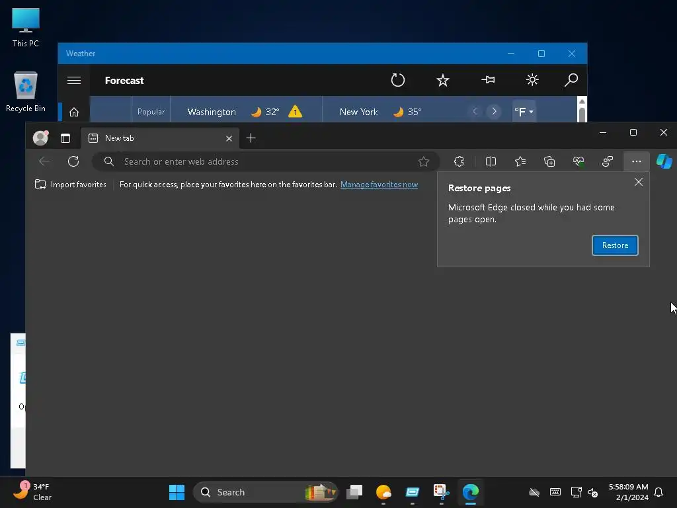The height and width of the screenshot is (508, 677).
Task: Pin the Weather forecast to Start
Action: pyautogui.click(x=488, y=80)
